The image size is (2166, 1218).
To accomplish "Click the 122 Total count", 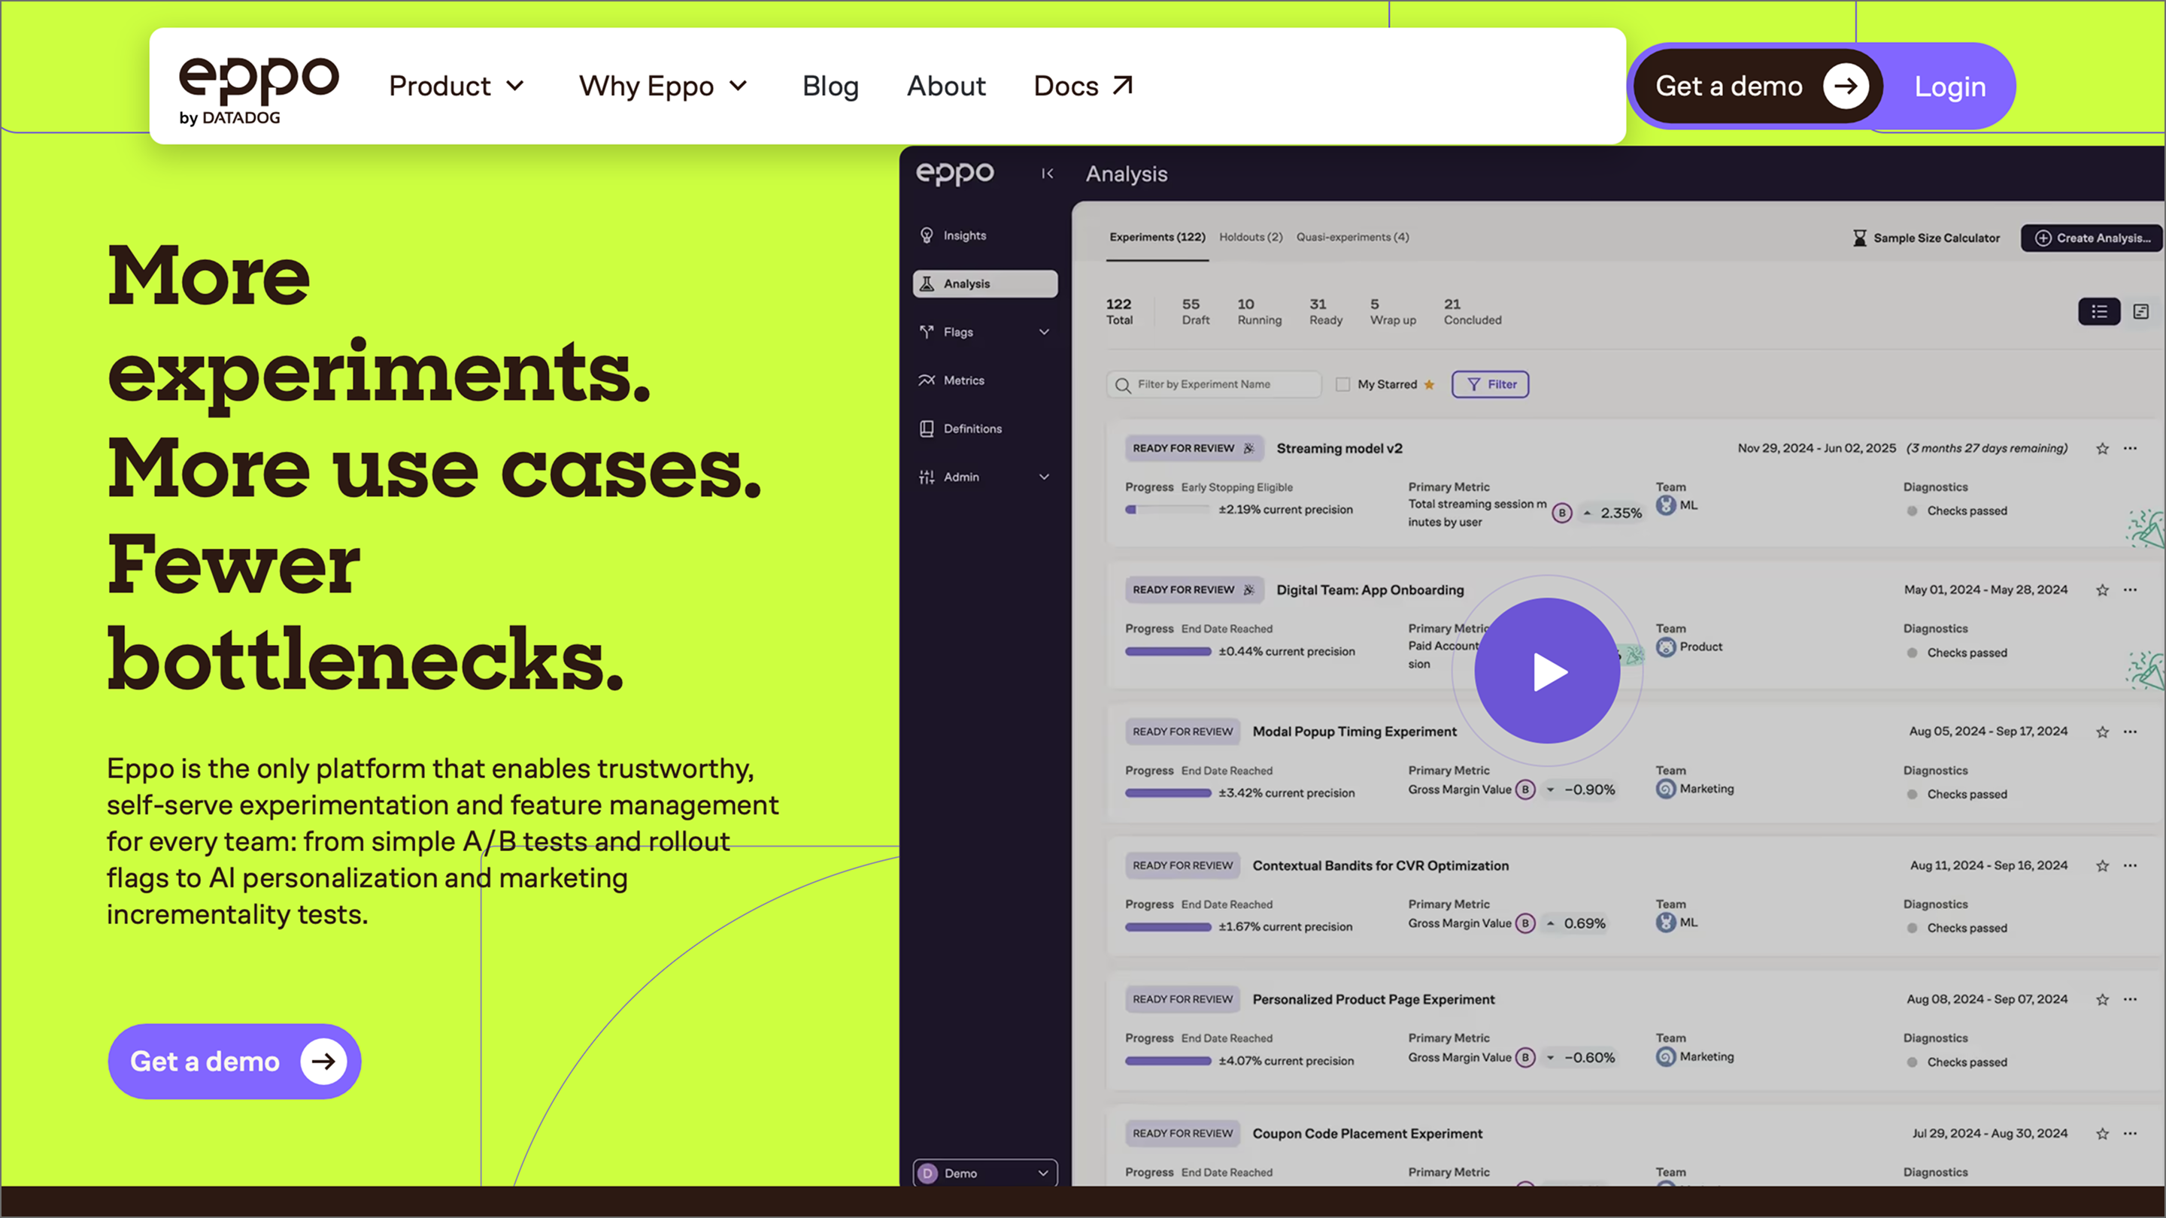I will [x=1119, y=311].
